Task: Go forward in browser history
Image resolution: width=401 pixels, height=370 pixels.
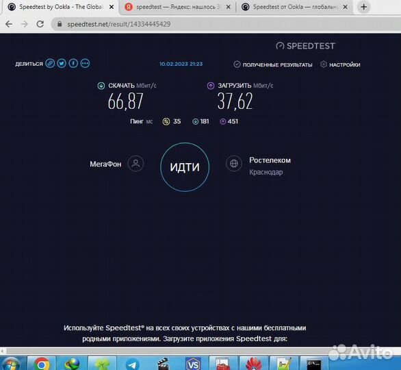Action: (x=25, y=24)
